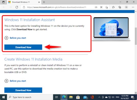Open the volume speaker tray icon
The width and height of the screenshot is (137, 100).
click(x=113, y=97)
